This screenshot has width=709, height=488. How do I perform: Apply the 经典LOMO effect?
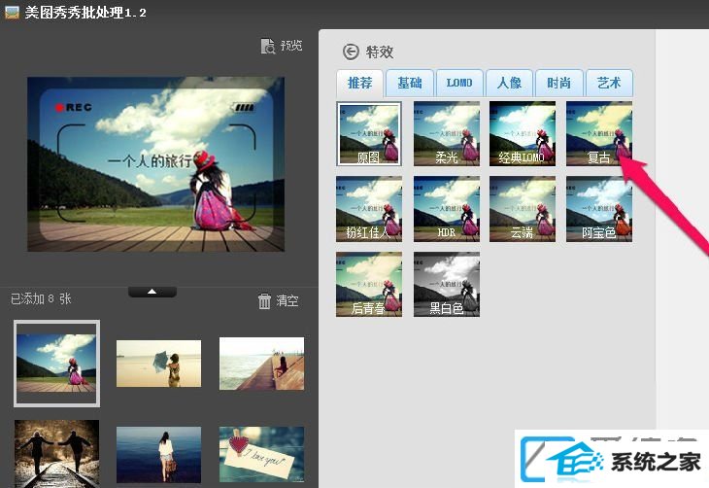click(523, 134)
